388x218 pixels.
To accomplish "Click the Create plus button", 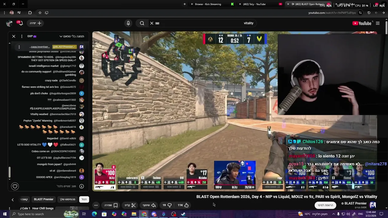I will (x=35, y=23).
